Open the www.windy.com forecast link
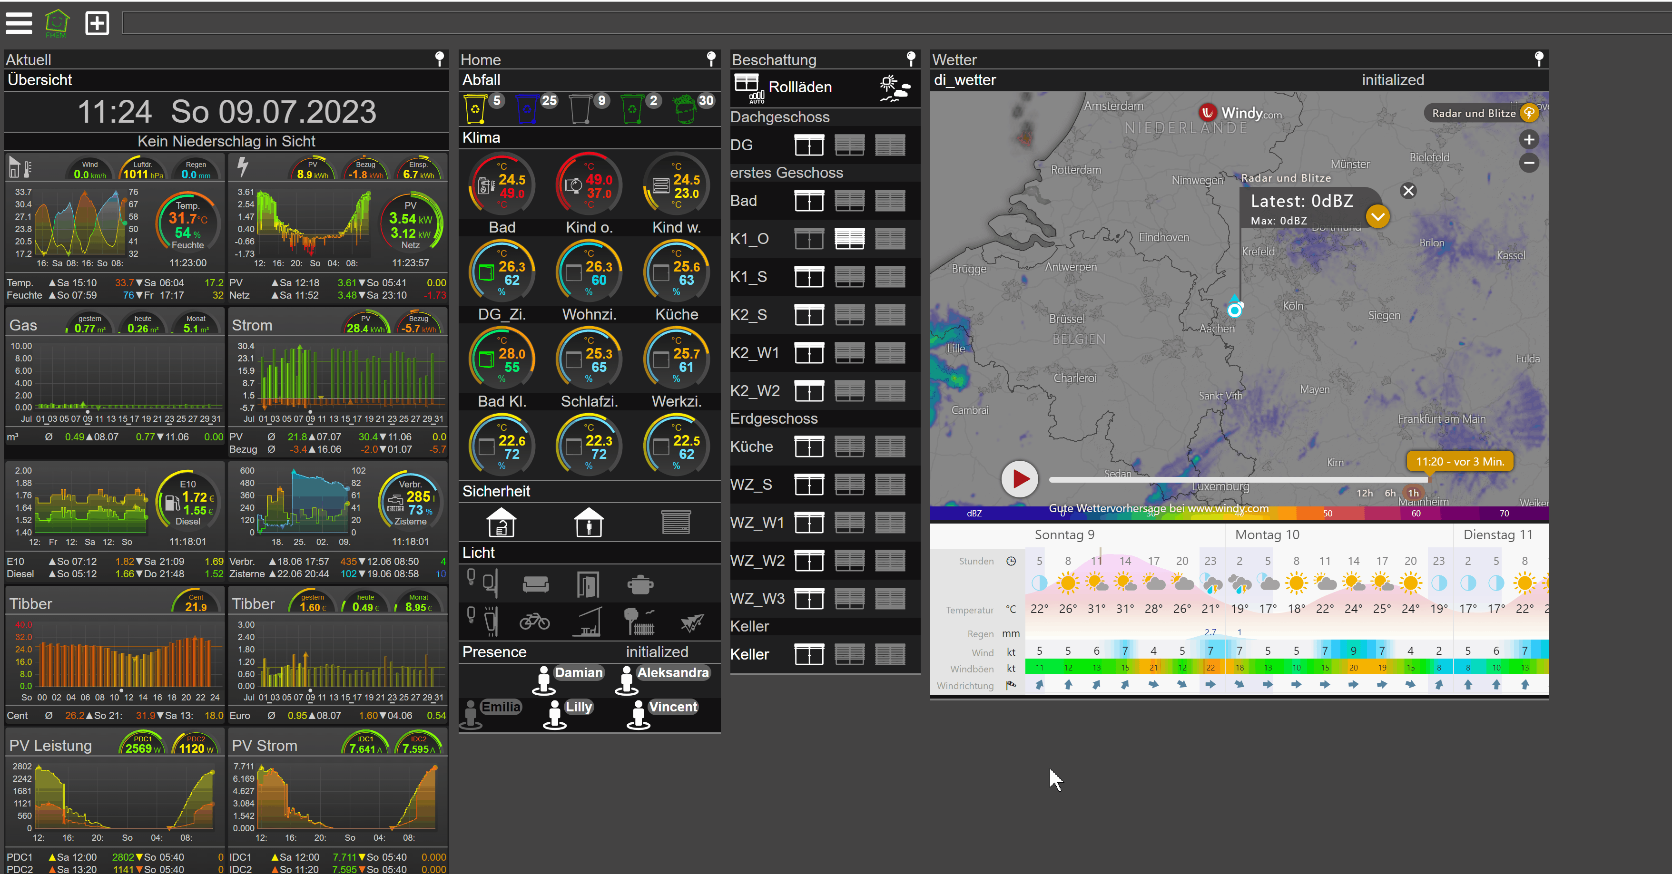The width and height of the screenshot is (1672, 874). [1159, 509]
